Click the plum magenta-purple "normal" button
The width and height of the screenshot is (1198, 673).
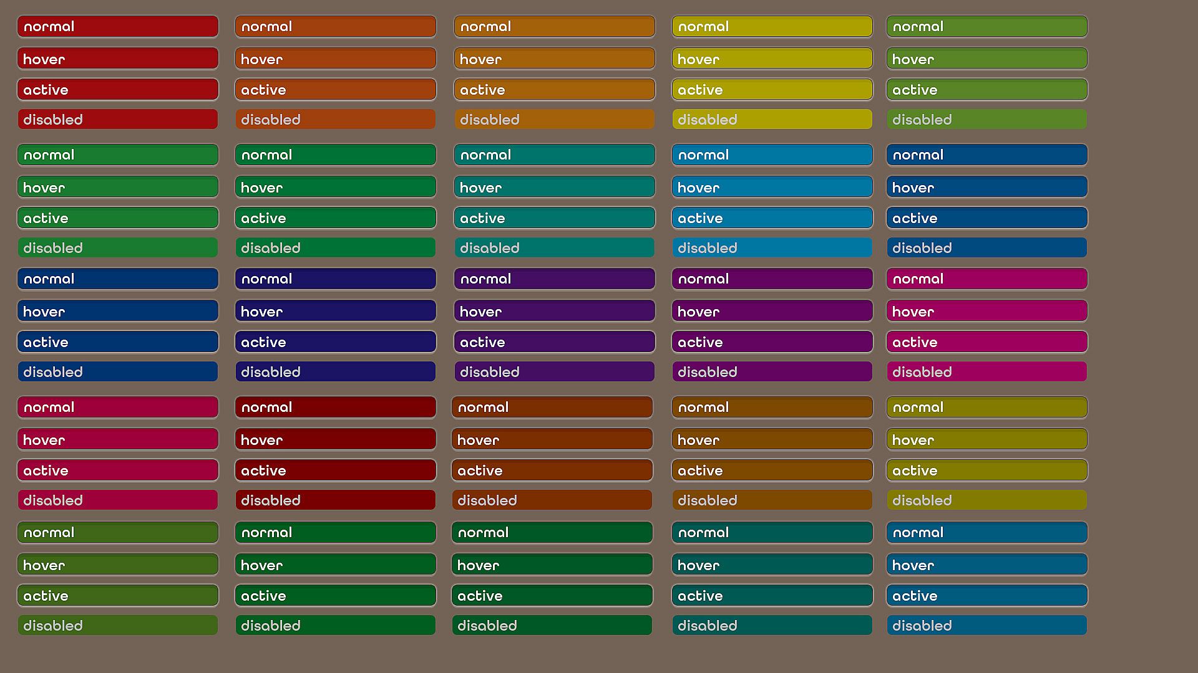pos(772,279)
